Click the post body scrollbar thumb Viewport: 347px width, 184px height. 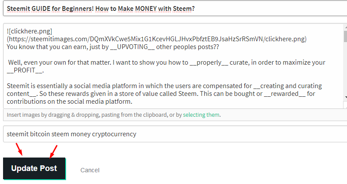[x=345, y=37]
